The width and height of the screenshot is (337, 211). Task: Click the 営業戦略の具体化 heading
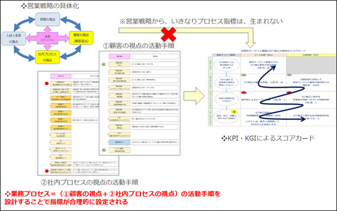[x=50, y=6]
